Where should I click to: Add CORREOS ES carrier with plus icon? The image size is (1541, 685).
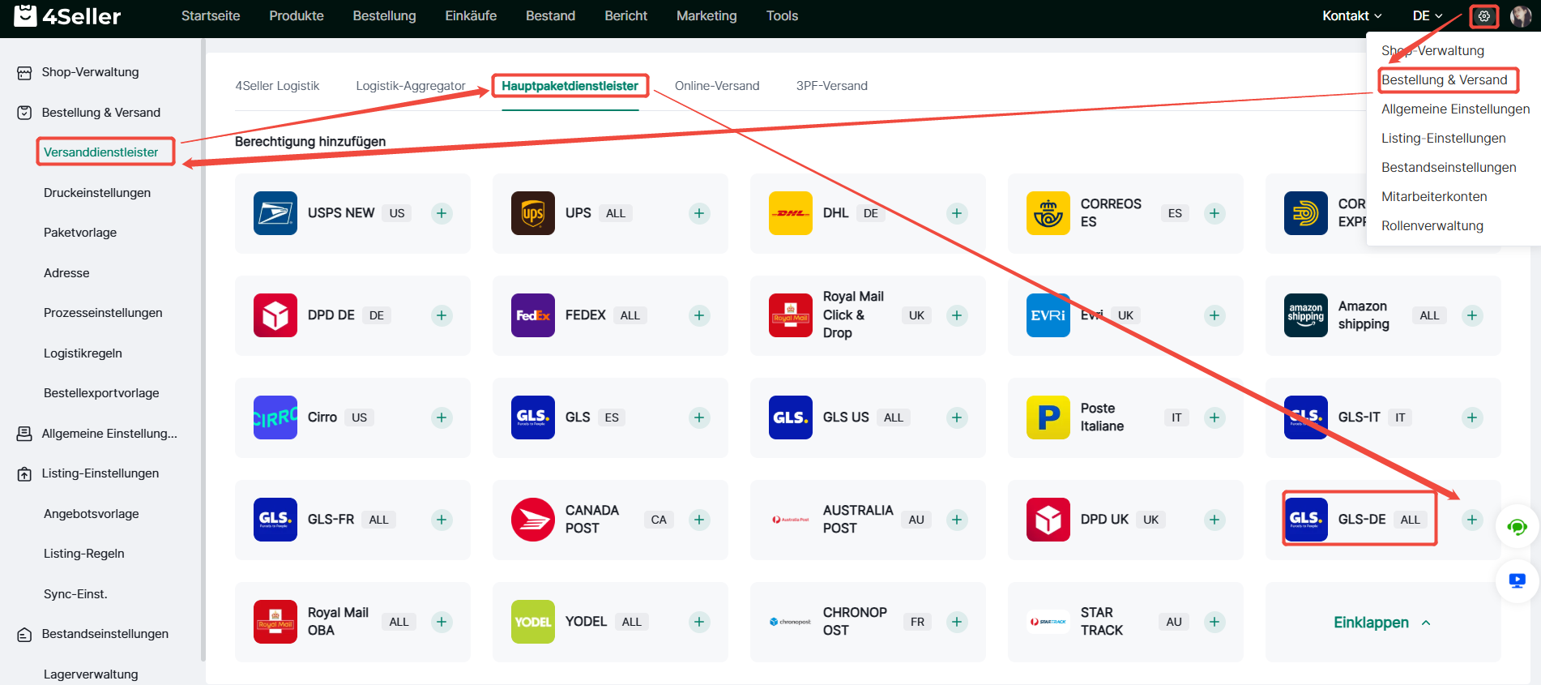click(x=1214, y=213)
